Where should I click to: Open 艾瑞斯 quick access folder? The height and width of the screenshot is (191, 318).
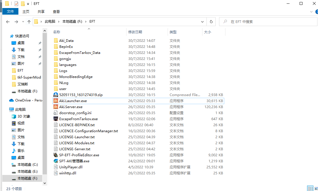[x=23, y=84]
